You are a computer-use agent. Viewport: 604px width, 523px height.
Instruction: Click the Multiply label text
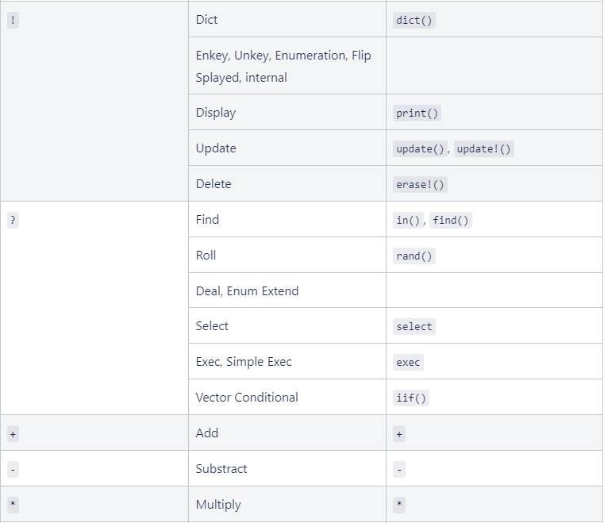point(218,505)
